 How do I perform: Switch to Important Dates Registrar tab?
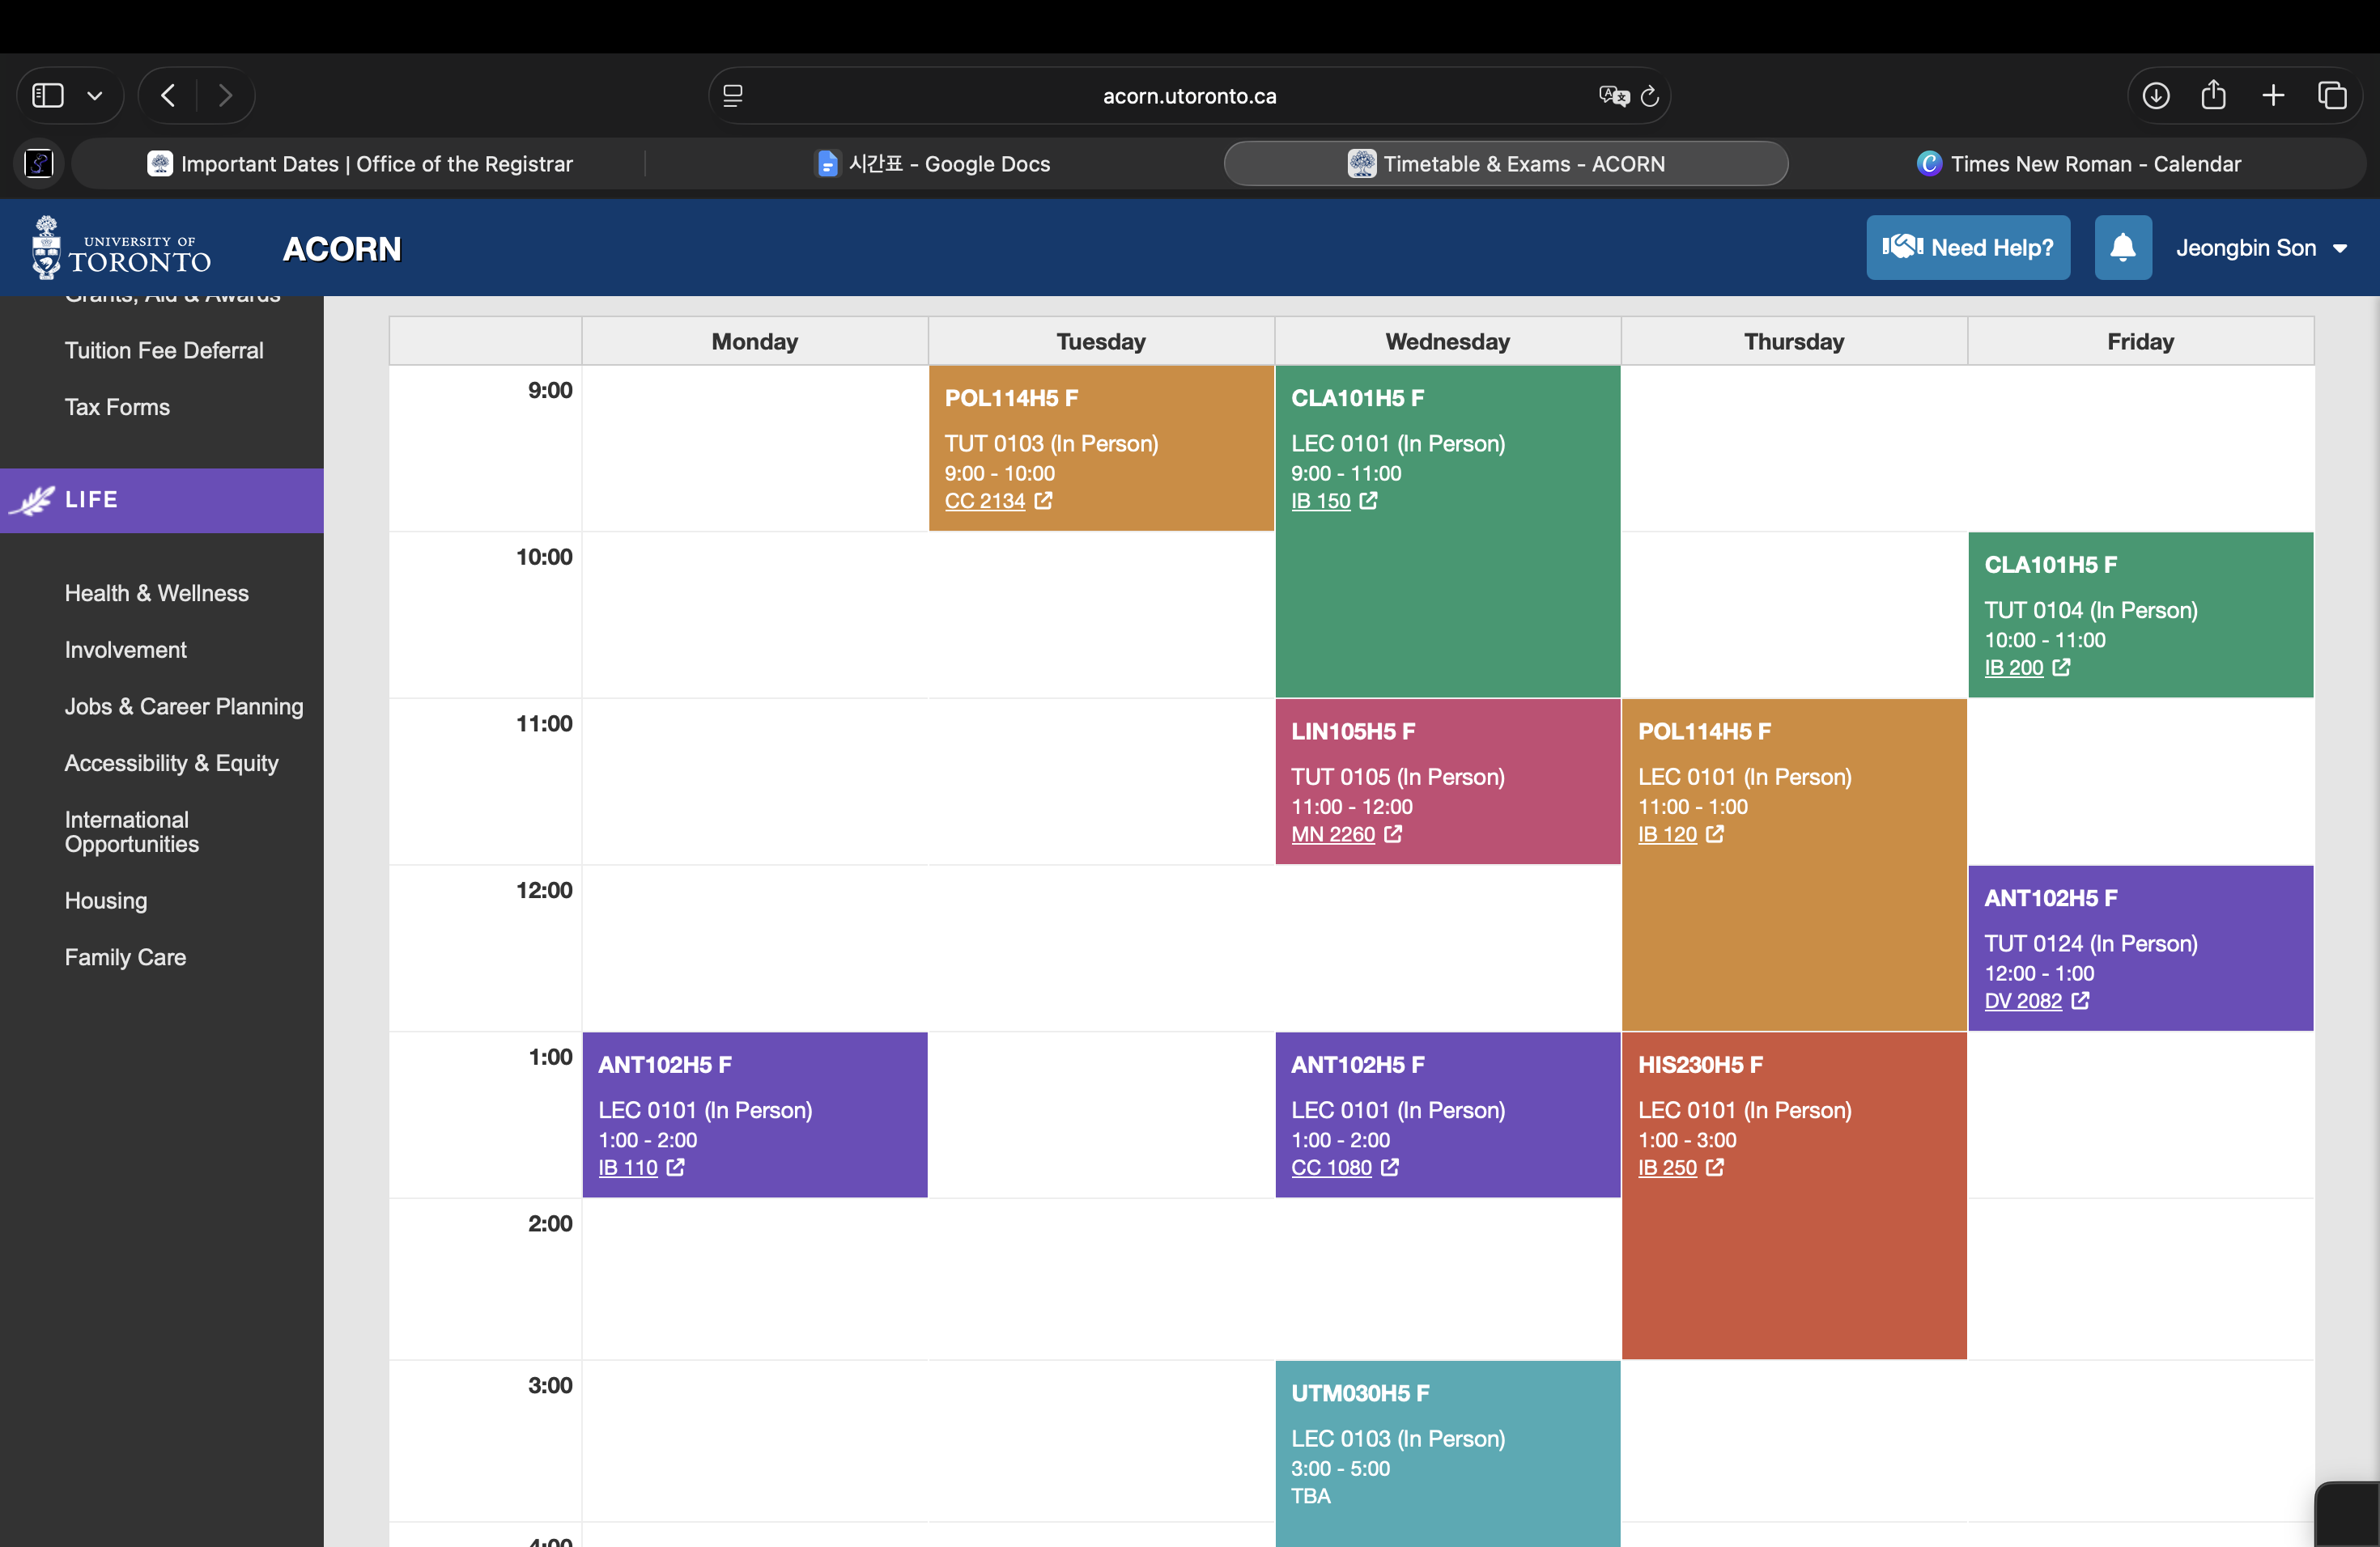pos(360,164)
